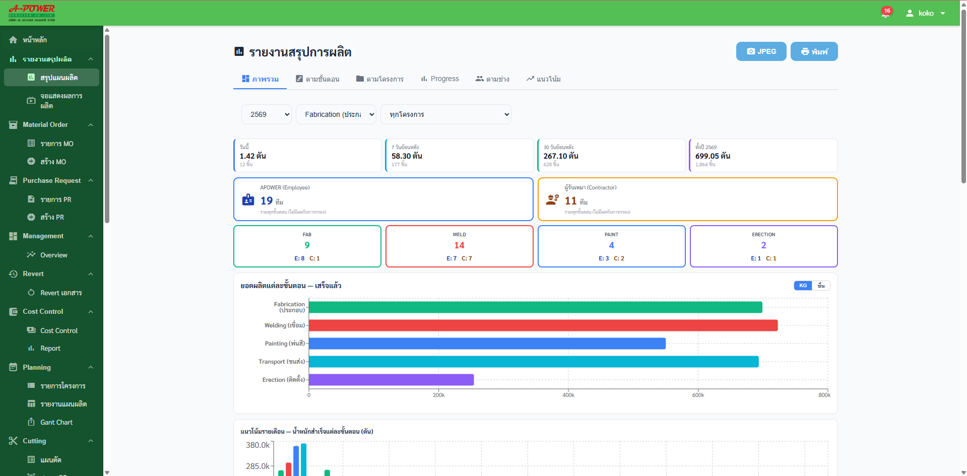The height and width of the screenshot is (476, 967).
Task: Collapse the Cost Control group chevron
Action: pyautogui.click(x=91, y=312)
